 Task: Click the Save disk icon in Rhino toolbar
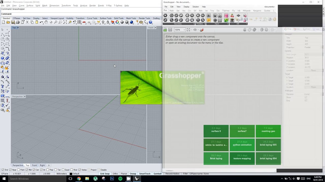pos(13,22)
